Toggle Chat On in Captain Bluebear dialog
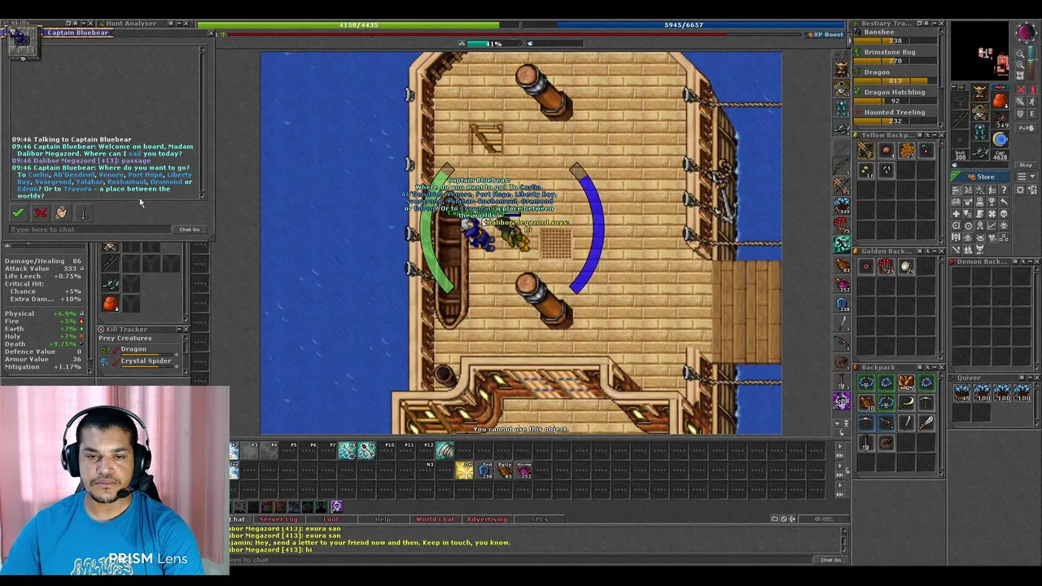Screen dimensions: 1042x586 (x=190, y=230)
